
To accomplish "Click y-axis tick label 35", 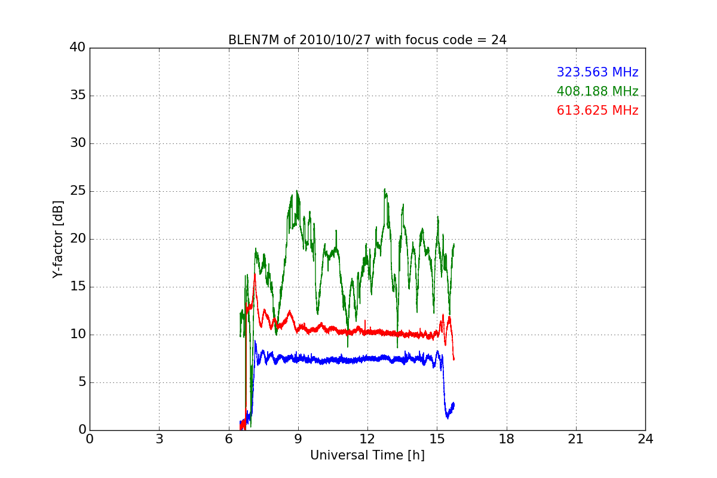I will click(x=78, y=96).
